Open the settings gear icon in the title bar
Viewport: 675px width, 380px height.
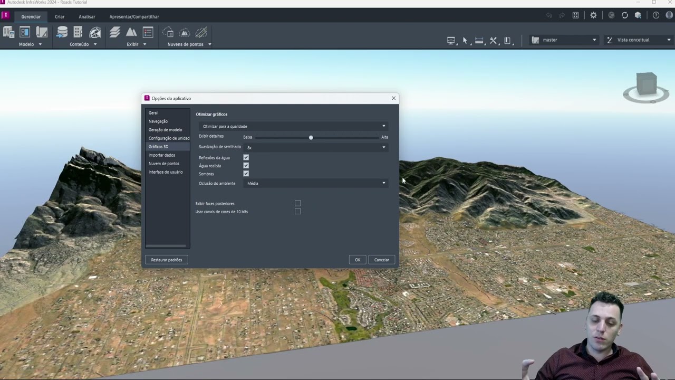coord(593,15)
